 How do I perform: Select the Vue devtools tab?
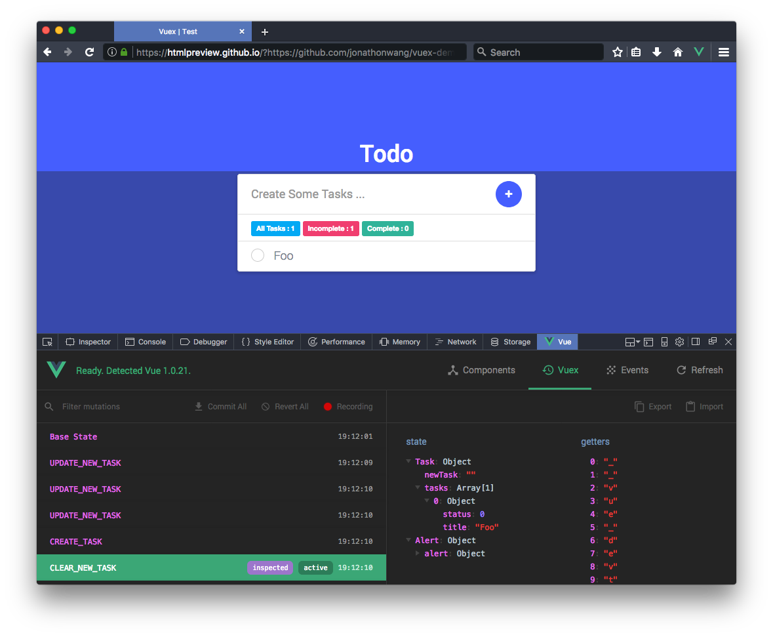click(557, 342)
